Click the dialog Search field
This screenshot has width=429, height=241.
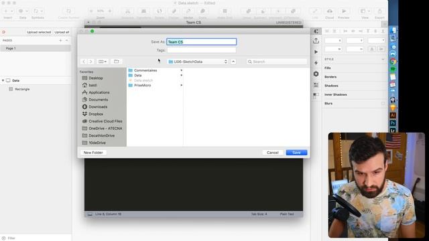point(277,62)
